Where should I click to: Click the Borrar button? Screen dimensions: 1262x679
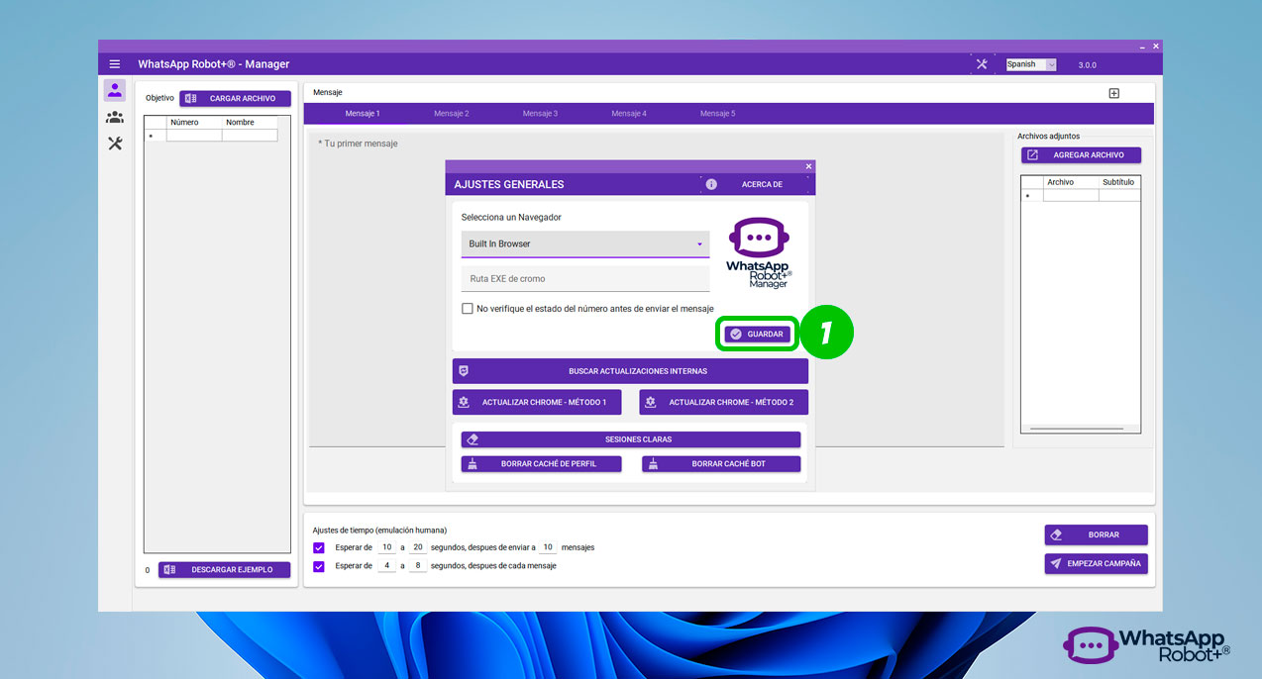pyautogui.click(x=1096, y=534)
